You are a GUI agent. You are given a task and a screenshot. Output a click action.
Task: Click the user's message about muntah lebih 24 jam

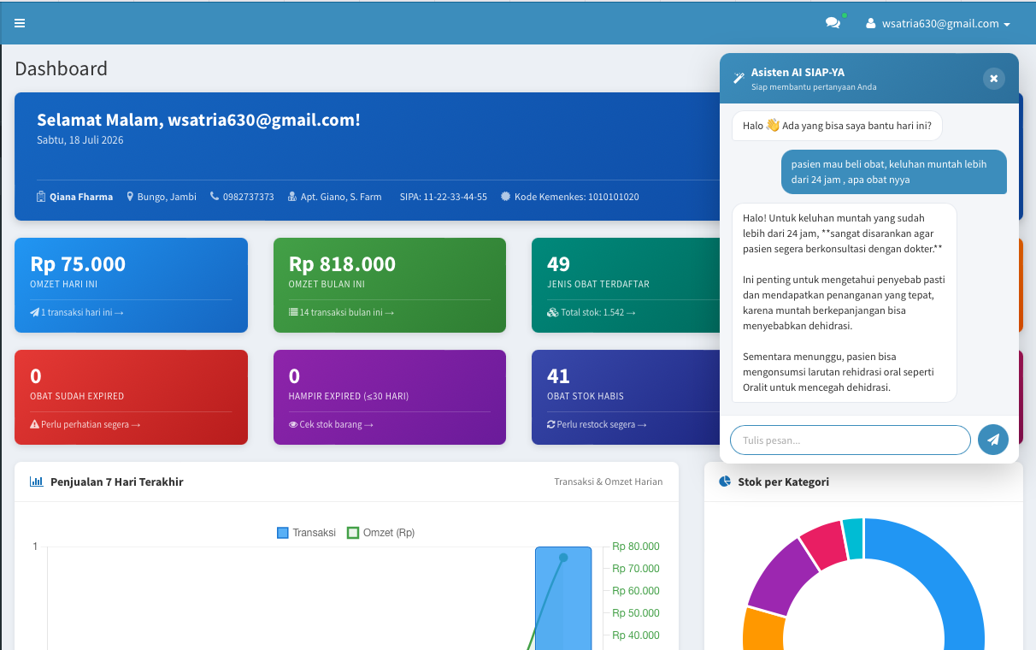coord(894,172)
